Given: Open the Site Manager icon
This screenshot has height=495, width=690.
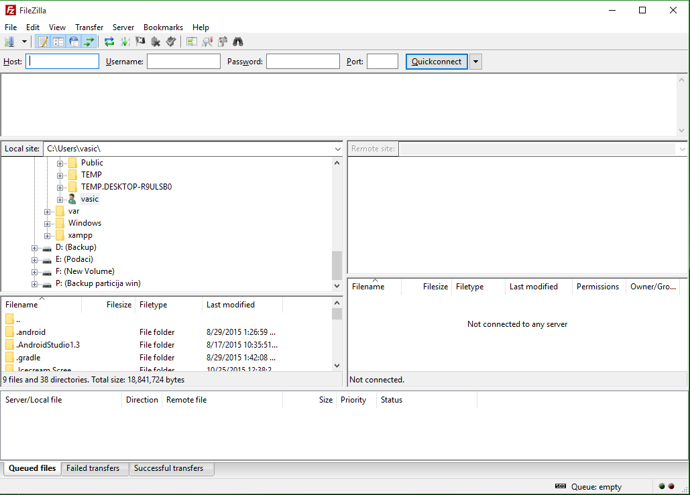Looking at the screenshot, I should (9, 42).
